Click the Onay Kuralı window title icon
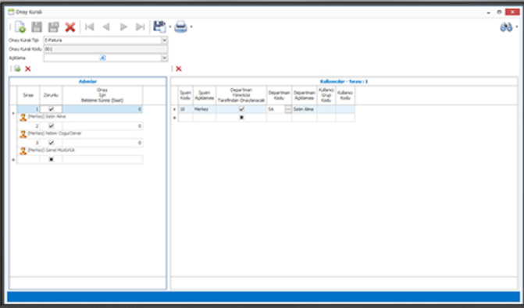The image size is (524, 308). click(x=12, y=12)
